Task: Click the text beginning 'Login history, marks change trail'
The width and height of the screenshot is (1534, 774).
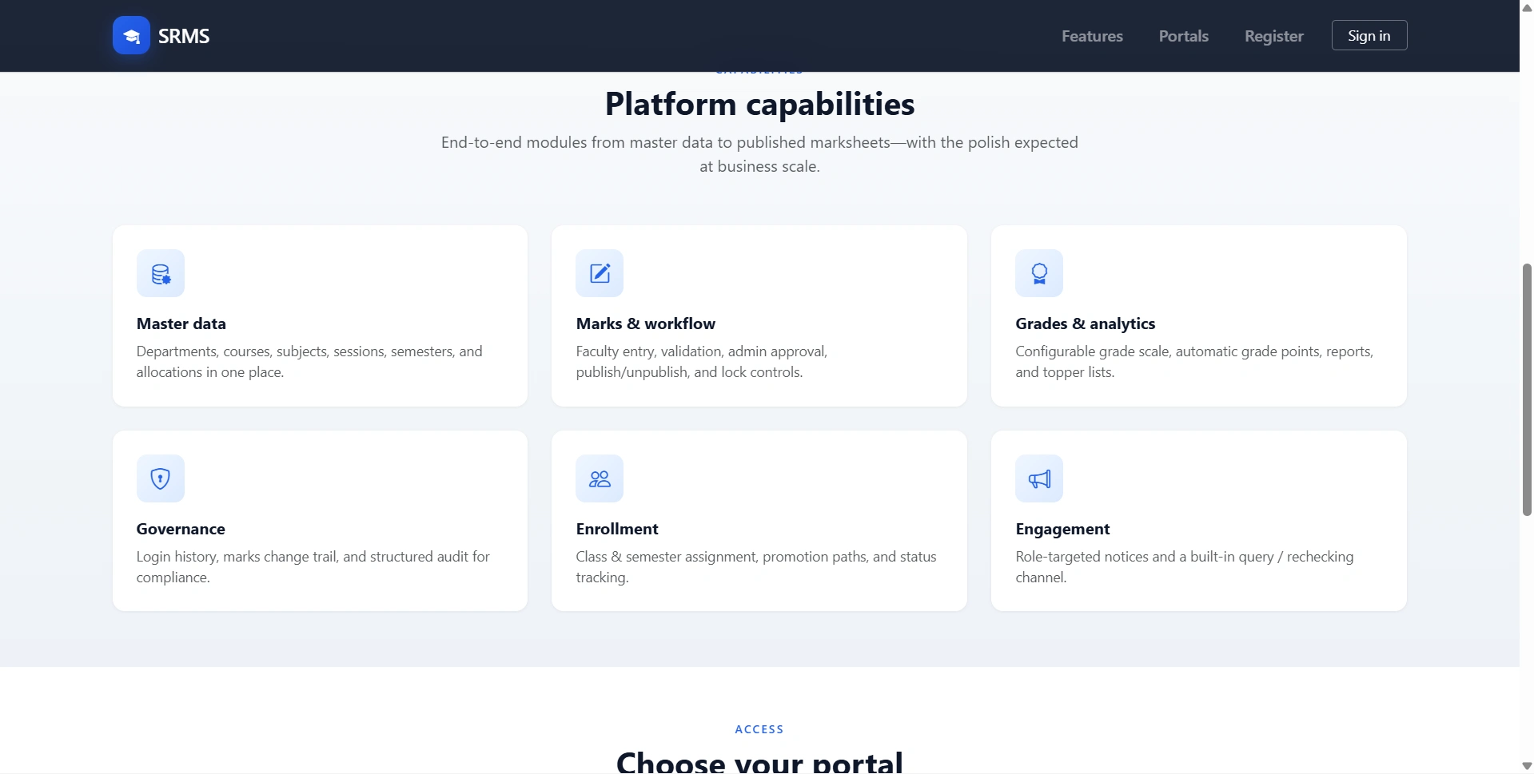Action: click(x=313, y=567)
